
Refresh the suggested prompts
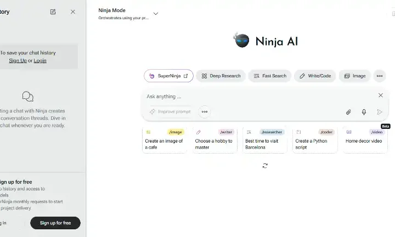tap(265, 166)
